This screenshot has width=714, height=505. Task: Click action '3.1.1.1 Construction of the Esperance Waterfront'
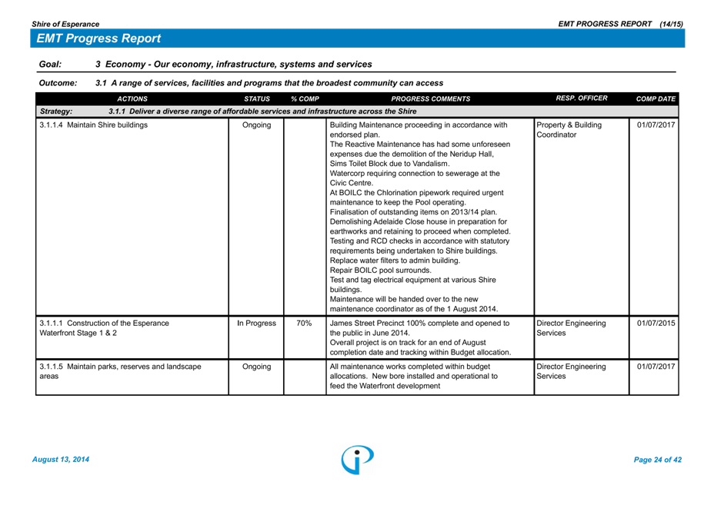click(x=104, y=328)
